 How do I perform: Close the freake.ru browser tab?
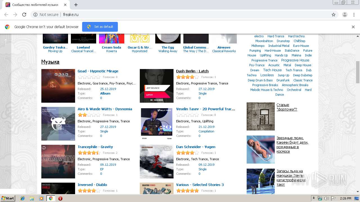coord(66,5)
